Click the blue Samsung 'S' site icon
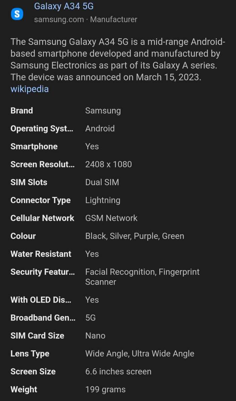Viewport: 236px width, 401px height. (x=17, y=14)
